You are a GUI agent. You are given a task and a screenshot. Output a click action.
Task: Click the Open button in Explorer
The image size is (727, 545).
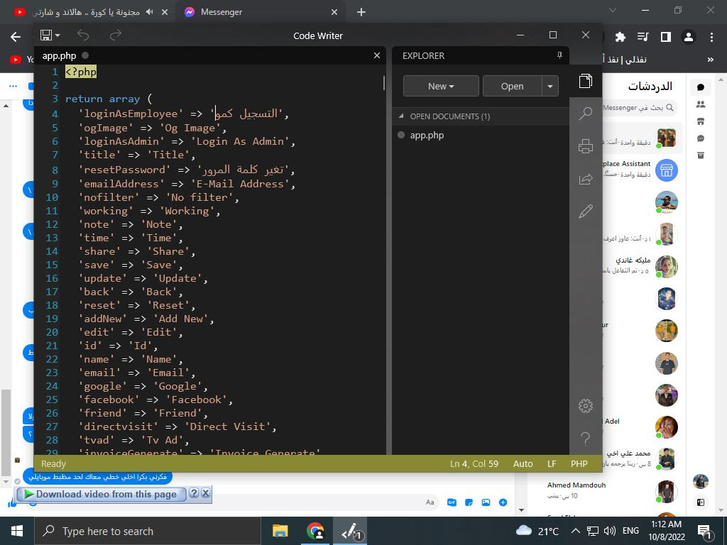[x=512, y=86]
